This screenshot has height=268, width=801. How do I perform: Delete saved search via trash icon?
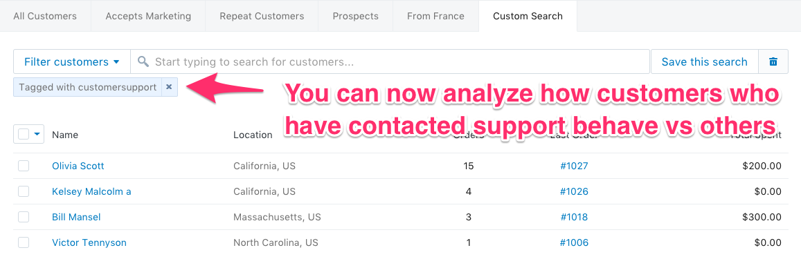(x=773, y=61)
